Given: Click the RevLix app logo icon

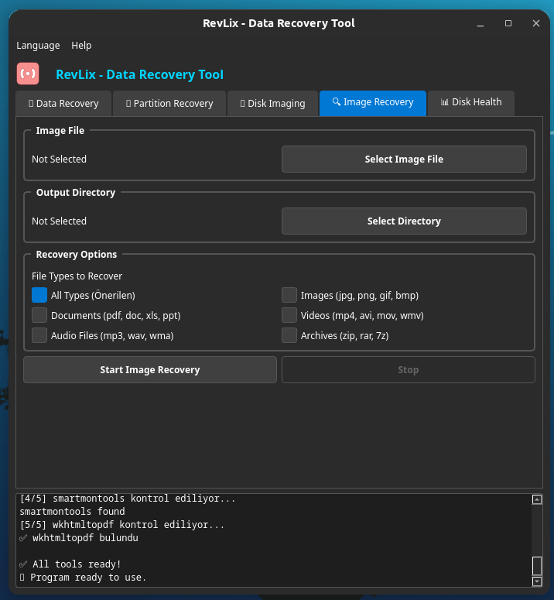Looking at the screenshot, I should (x=28, y=74).
